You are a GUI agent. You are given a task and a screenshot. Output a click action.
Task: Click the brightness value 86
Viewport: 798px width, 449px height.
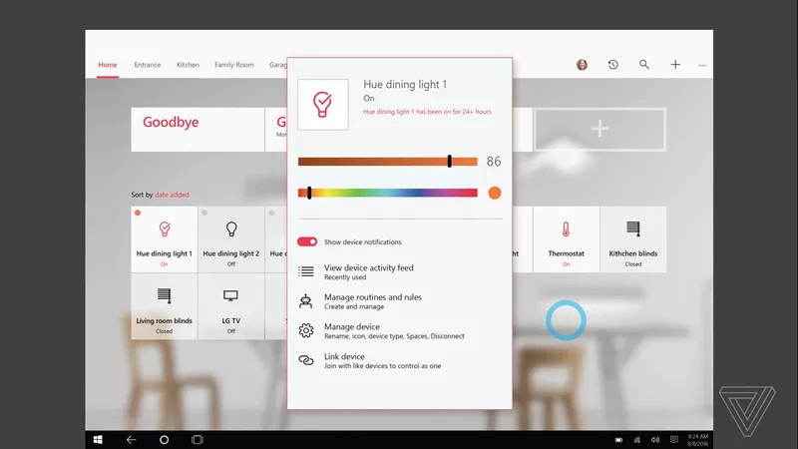coord(494,162)
